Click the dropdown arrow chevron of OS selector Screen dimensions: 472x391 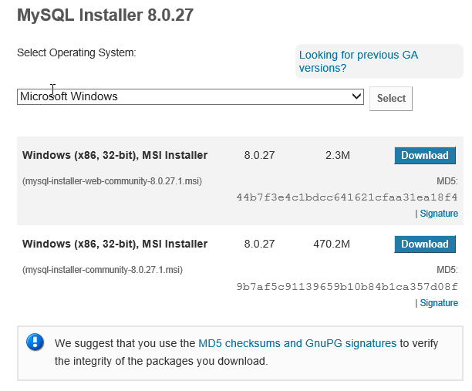356,96
